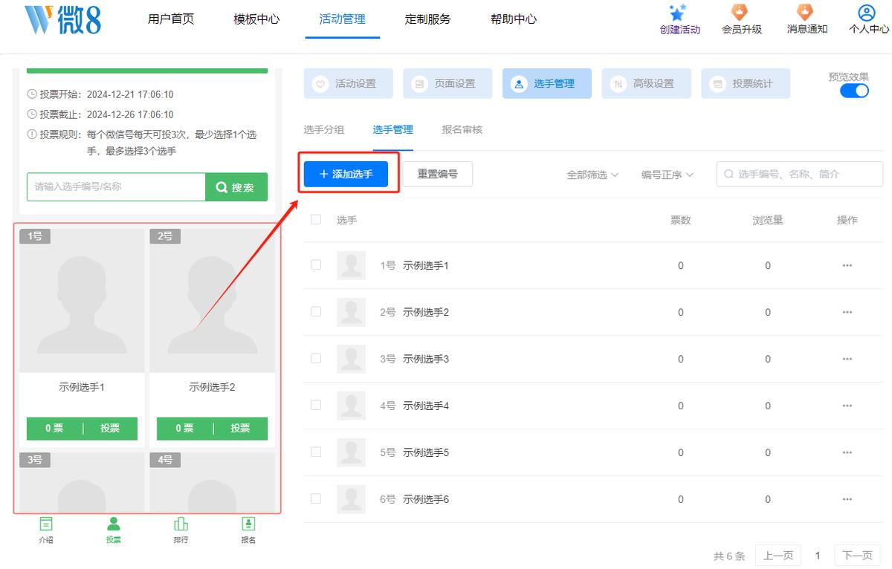Focus the 选手编号、名称、简介 search field

pos(800,174)
